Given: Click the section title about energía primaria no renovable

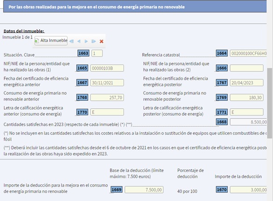Looking at the screenshot, I should pyautogui.click(x=96, y=7).
